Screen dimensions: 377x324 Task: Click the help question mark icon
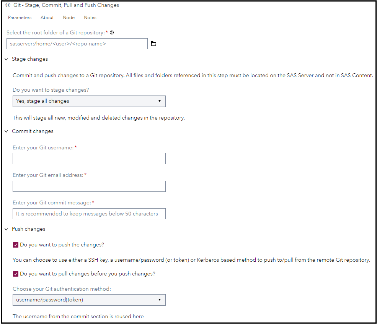111,32
